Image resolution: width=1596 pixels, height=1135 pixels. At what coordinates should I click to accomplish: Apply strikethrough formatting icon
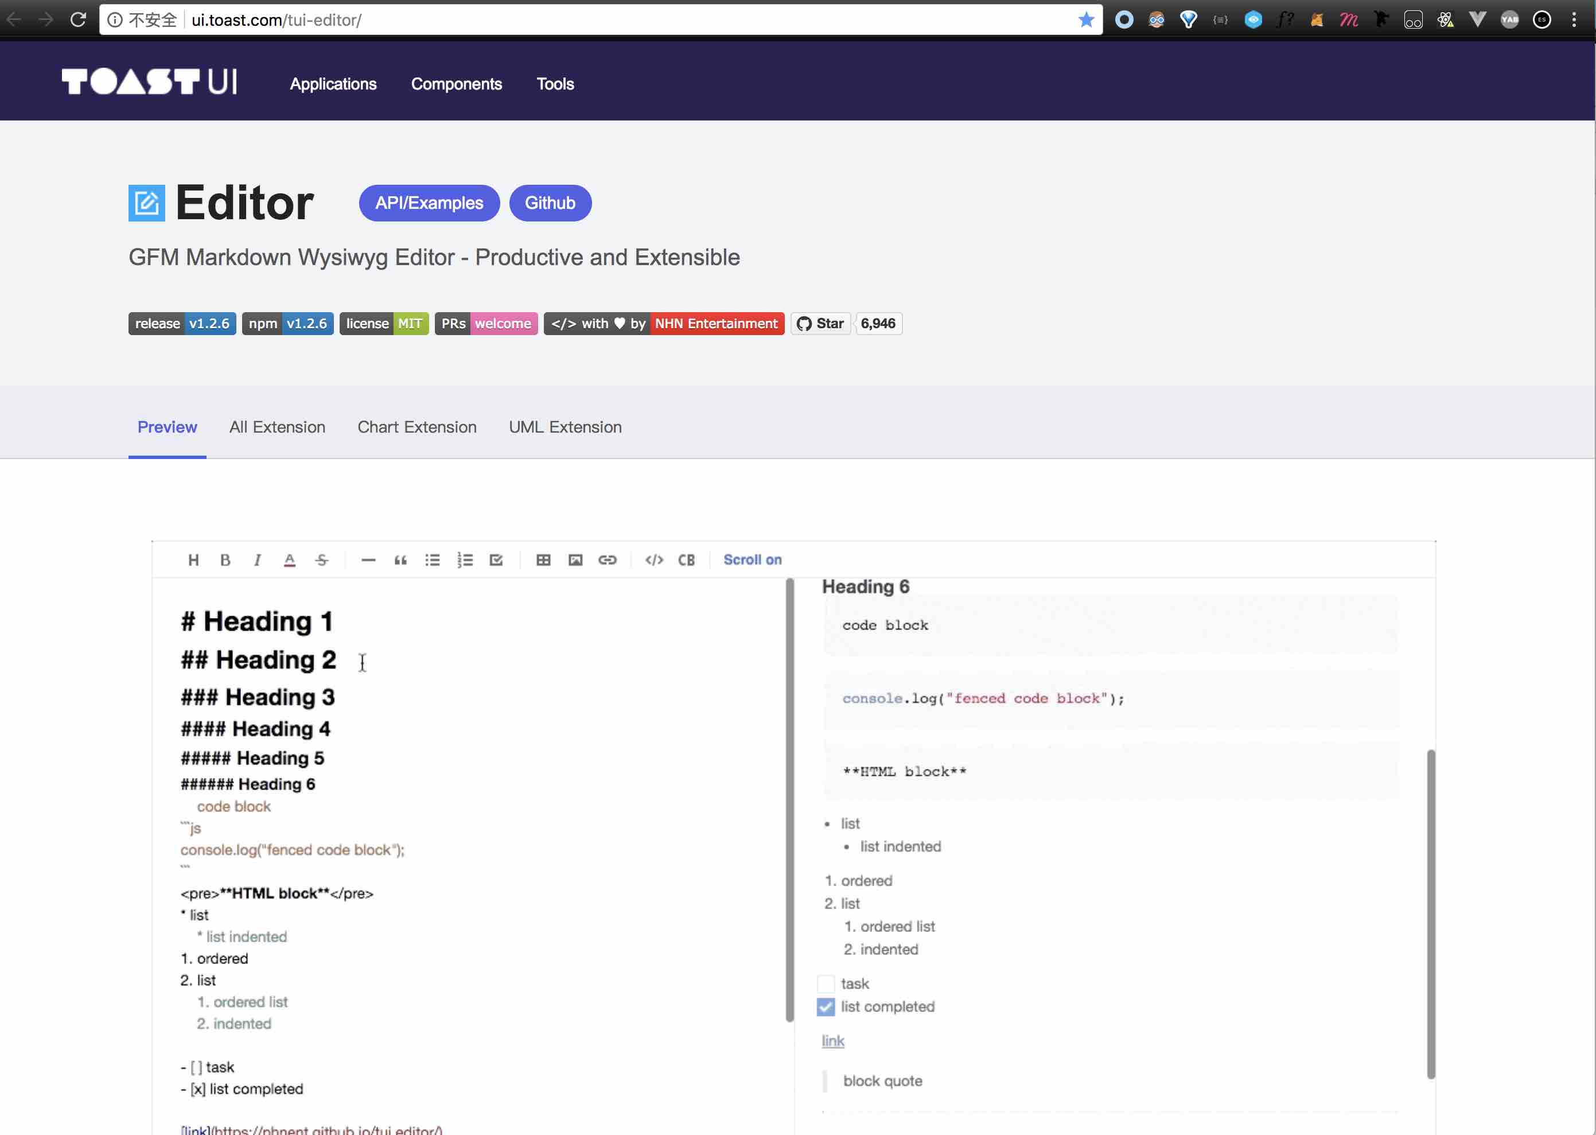[x=321, y=560]
